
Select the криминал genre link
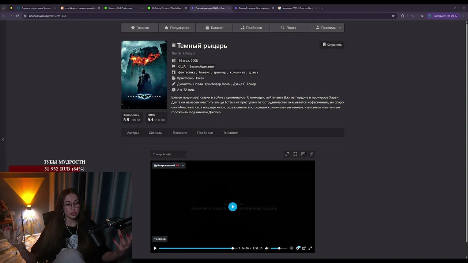pos(237,72)
